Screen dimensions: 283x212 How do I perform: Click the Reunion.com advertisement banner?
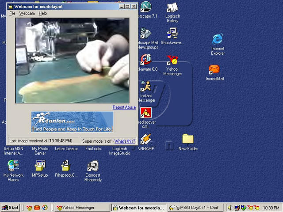(73, 122)
